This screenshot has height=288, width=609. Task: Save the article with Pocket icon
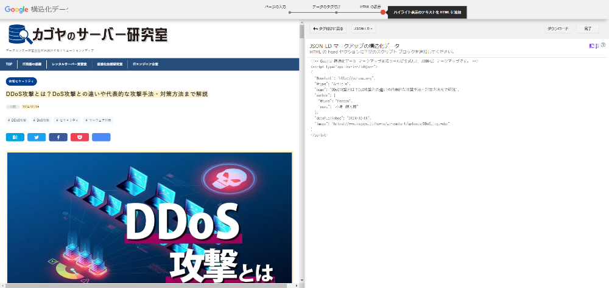pyautogui.click(x=79, y=137)
